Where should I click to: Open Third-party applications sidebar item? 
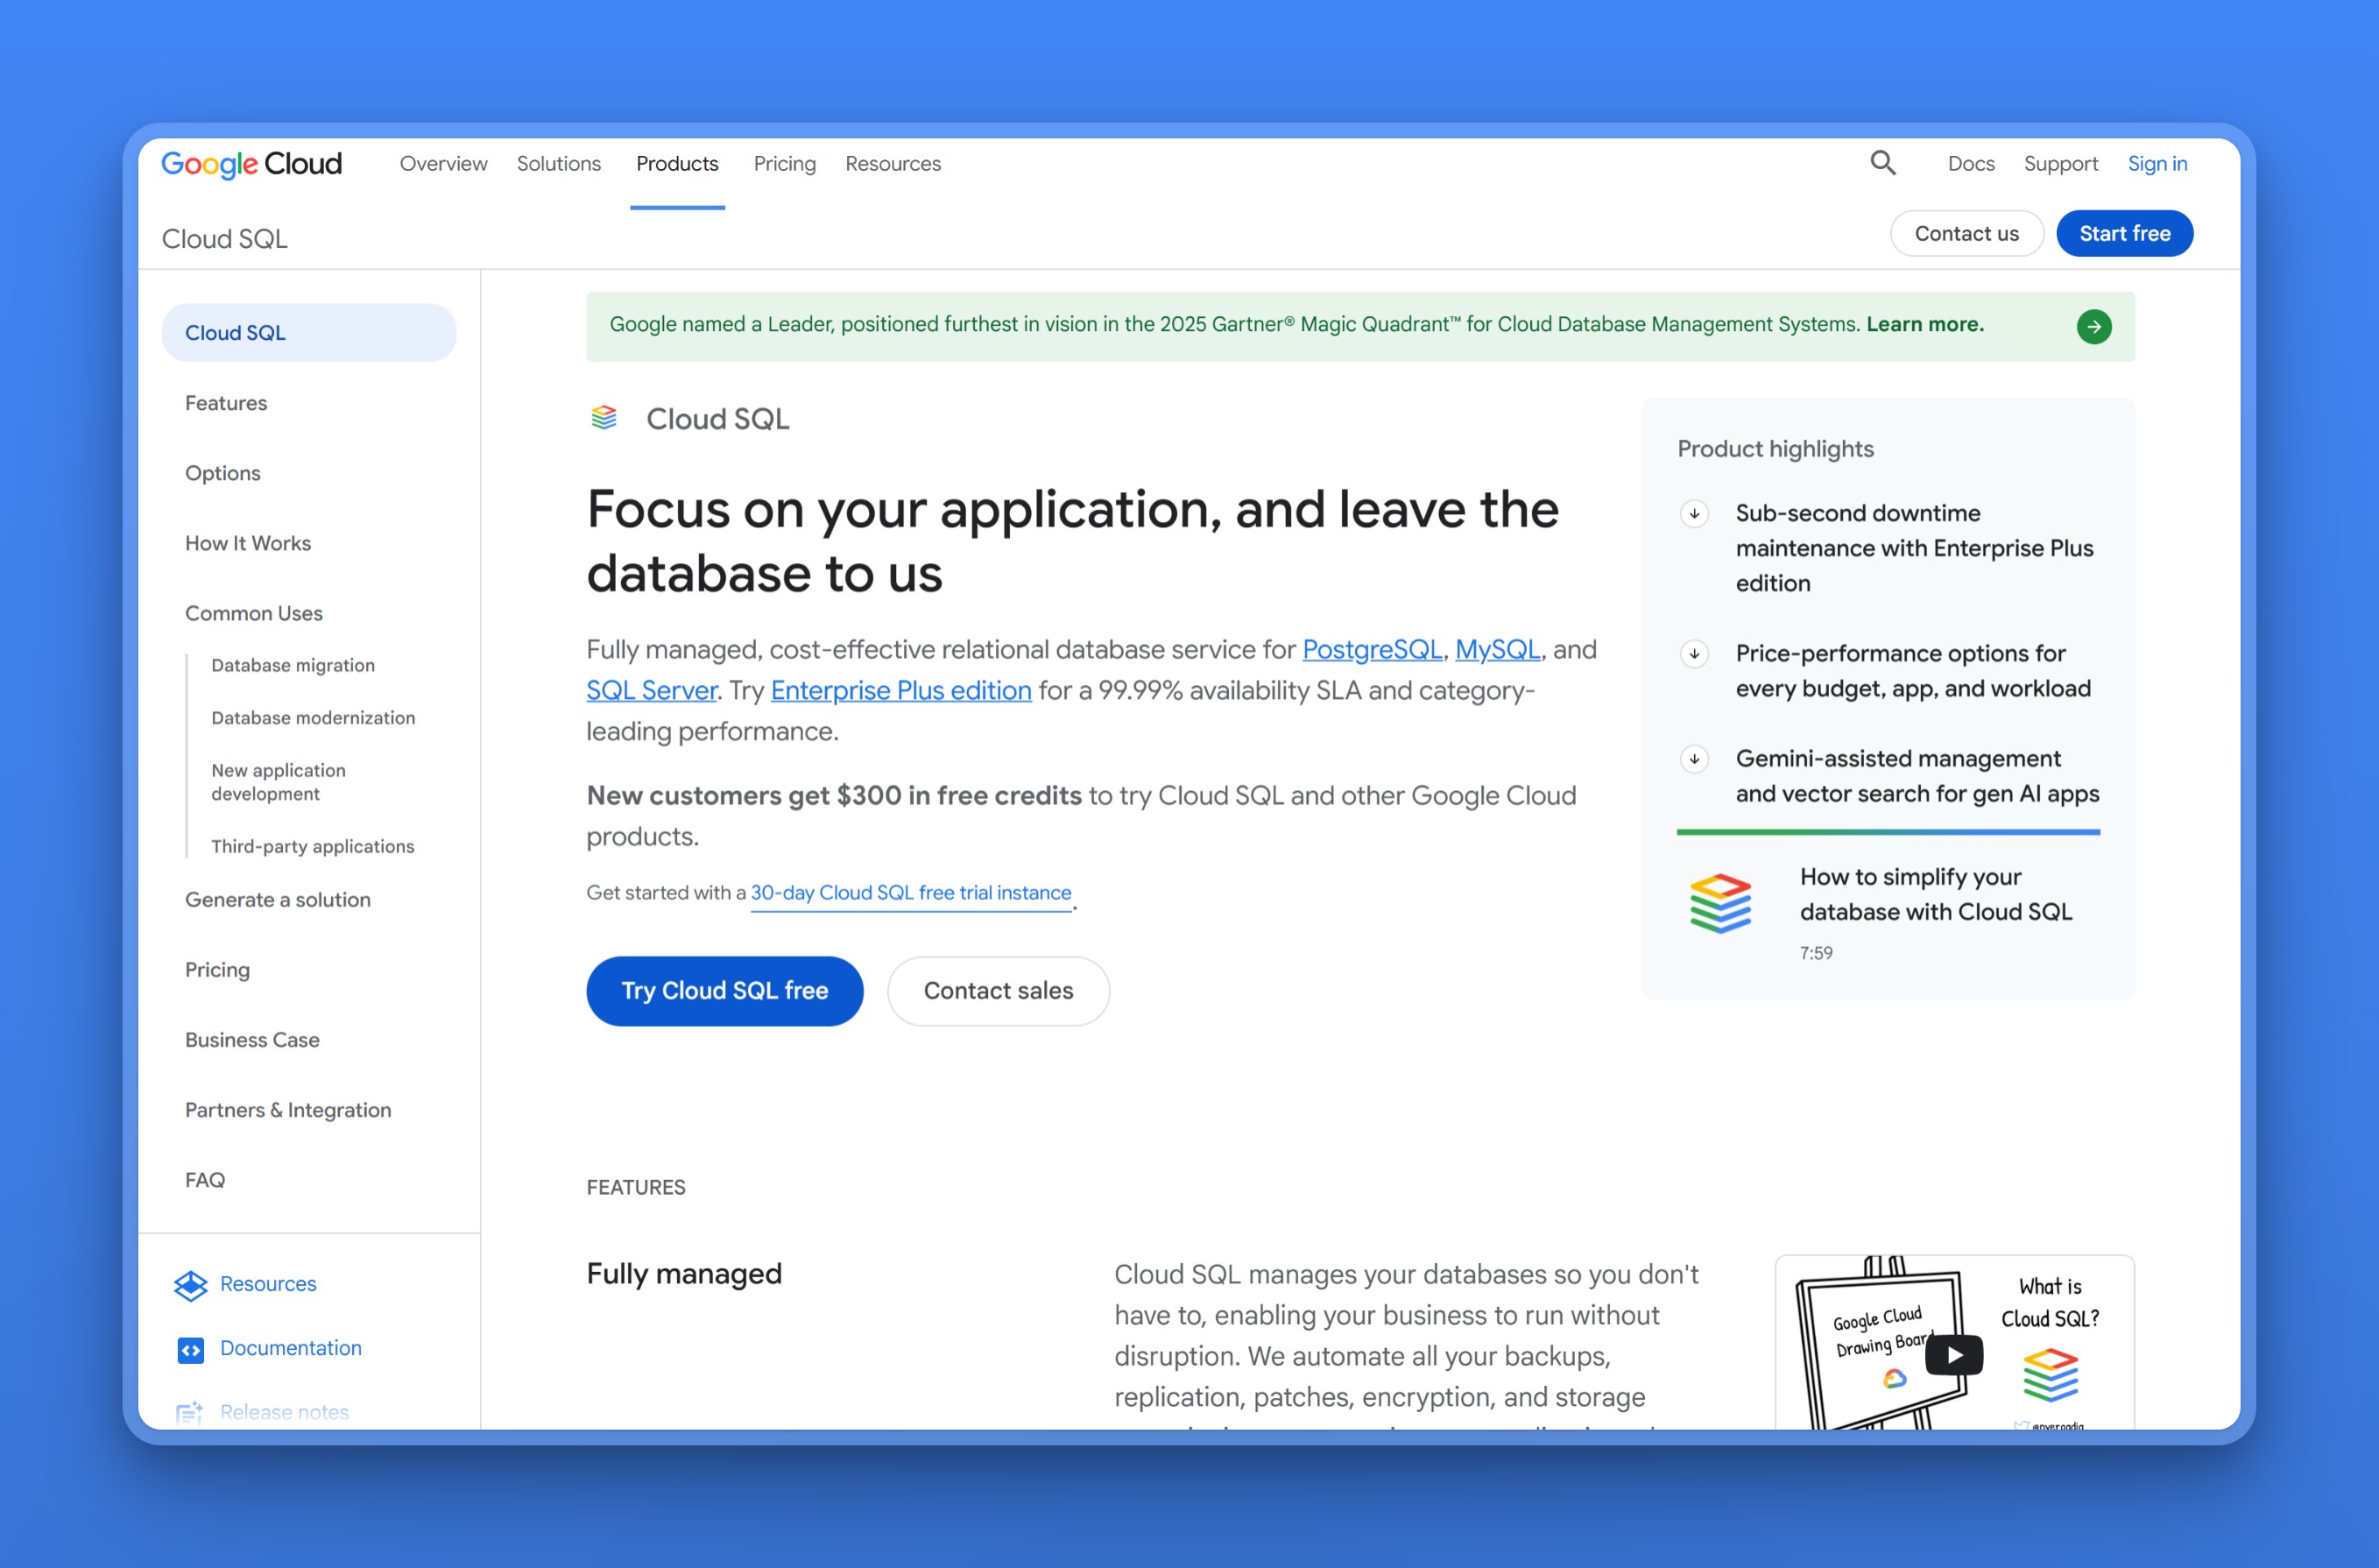tap(312, 847)
